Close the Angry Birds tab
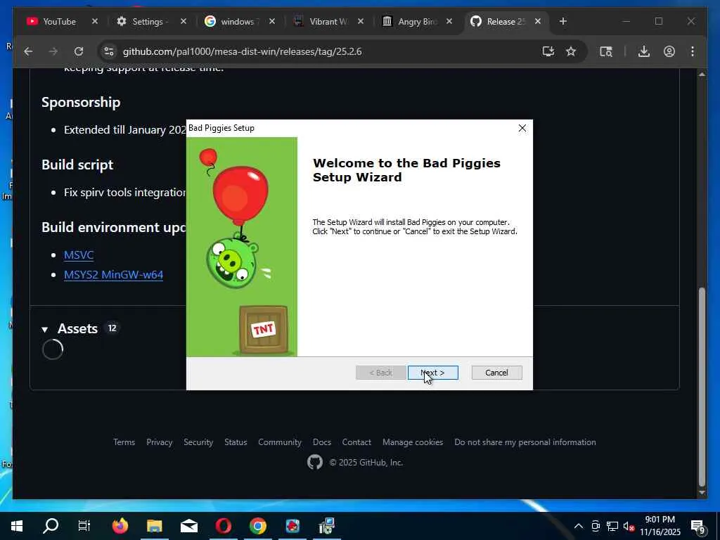Screen dimensions: 720x540 (449, 22)
